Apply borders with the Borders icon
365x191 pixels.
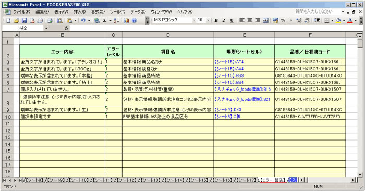327,20
